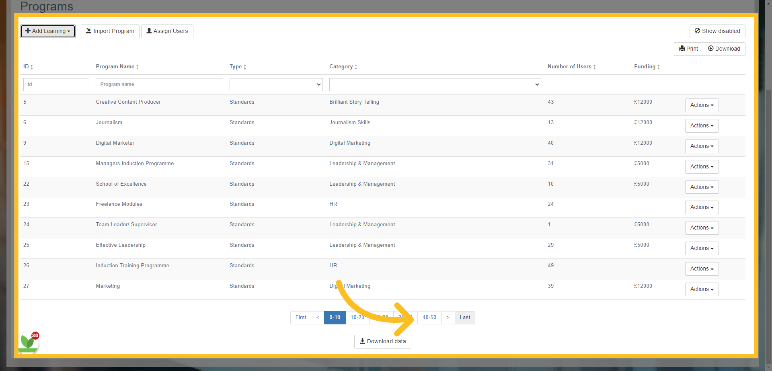
Task: Print the programs table
Action: click(x=689, y=49)
